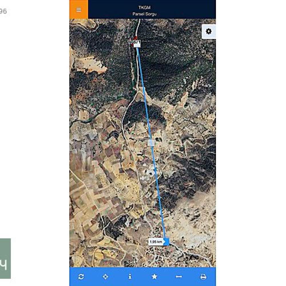The width and height of the screenshot is (286, 286).
Task: Print the map using the printer icon
Action: click(x=203, y=277)
